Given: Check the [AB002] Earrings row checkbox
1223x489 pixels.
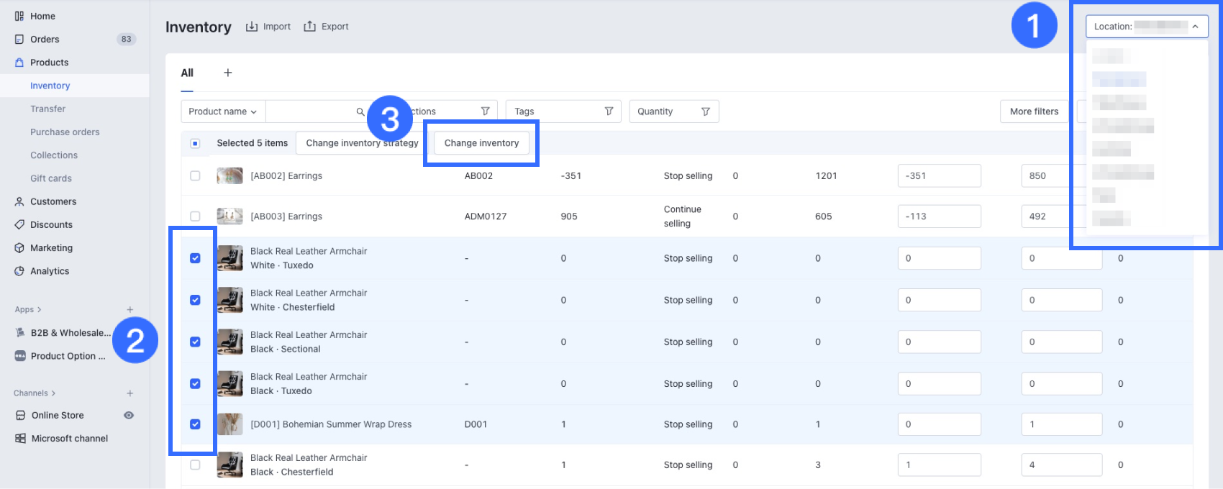Looking at the screenshot, I should point(195,175).
